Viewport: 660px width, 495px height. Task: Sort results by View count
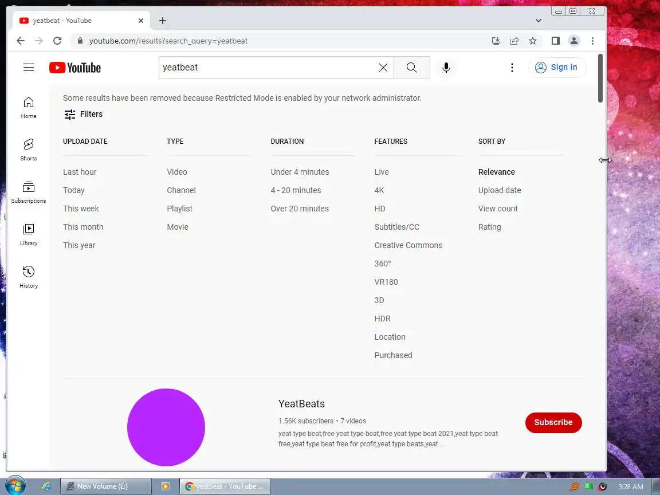[497, 209]
